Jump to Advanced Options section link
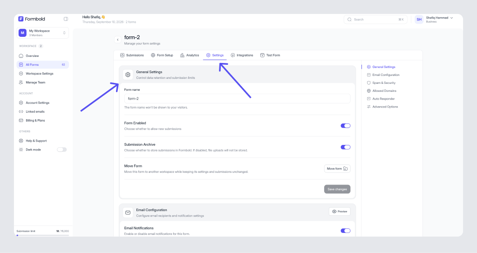477x253 pixels. (x=382, y=107)
